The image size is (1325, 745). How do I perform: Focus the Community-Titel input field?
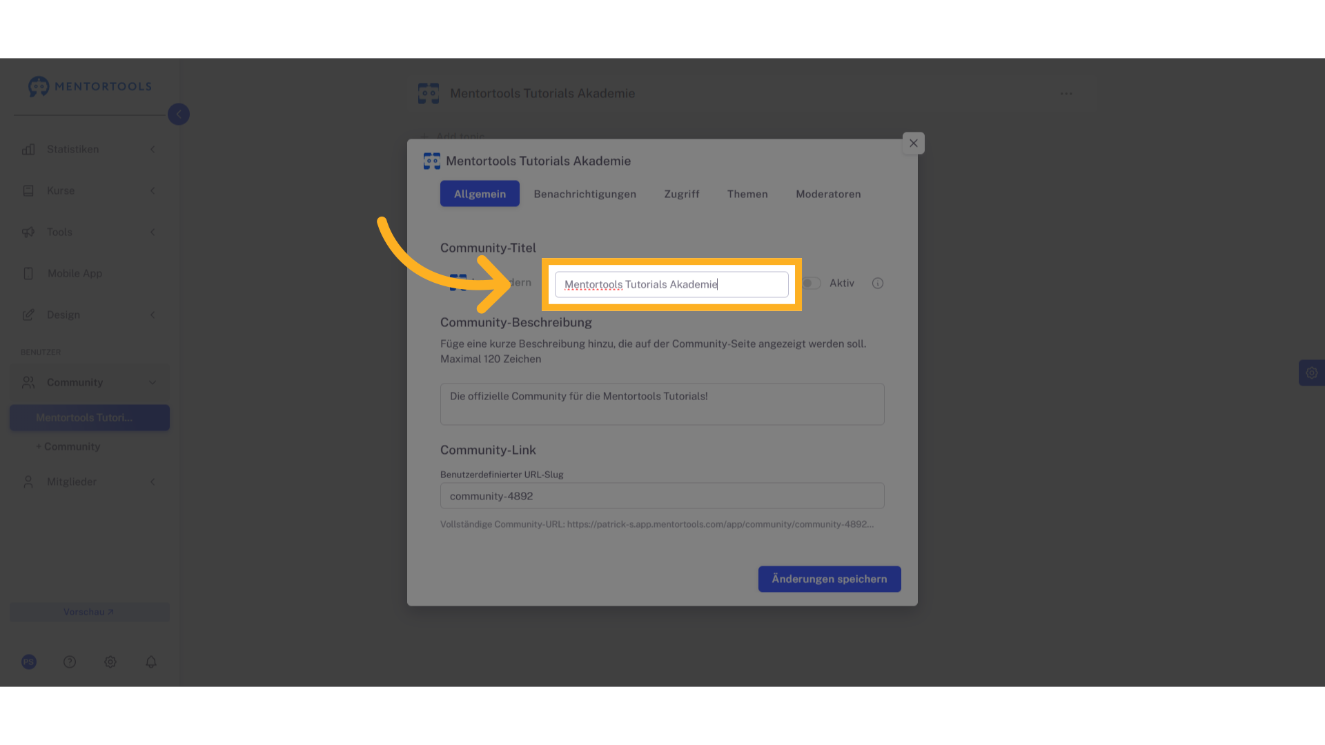671,285
